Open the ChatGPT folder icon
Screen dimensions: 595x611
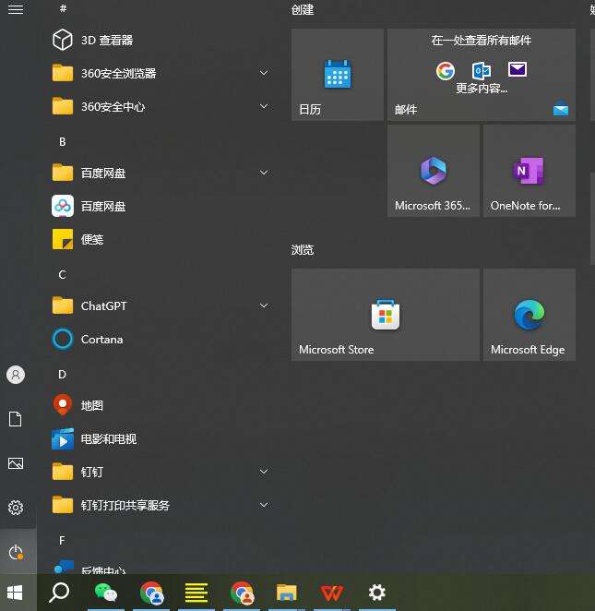pyautogui.click(x=63, y=305)
